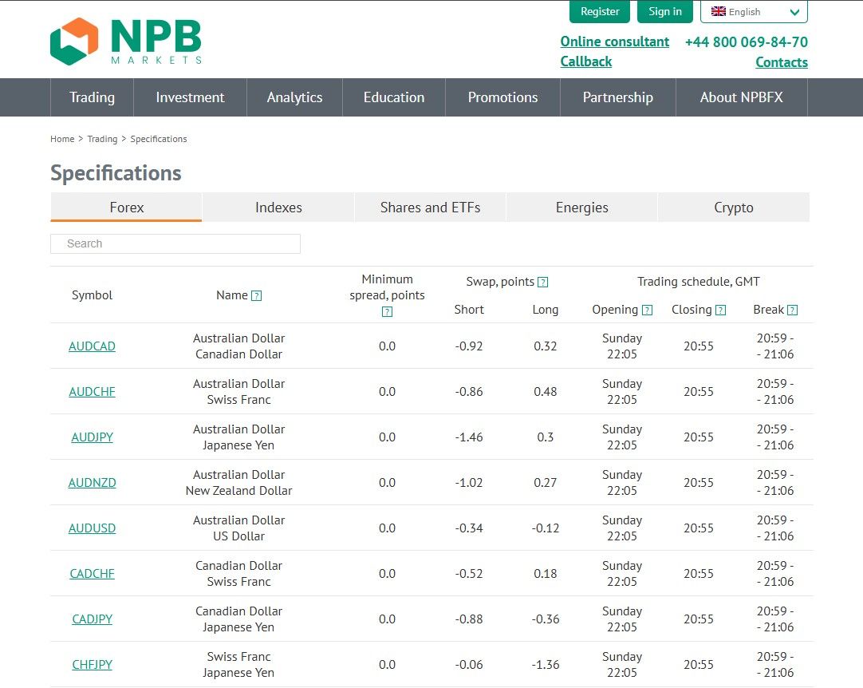Screen dimensions: 863x688
Task: Switch to the Energies tab
Action: pos(581,207)
